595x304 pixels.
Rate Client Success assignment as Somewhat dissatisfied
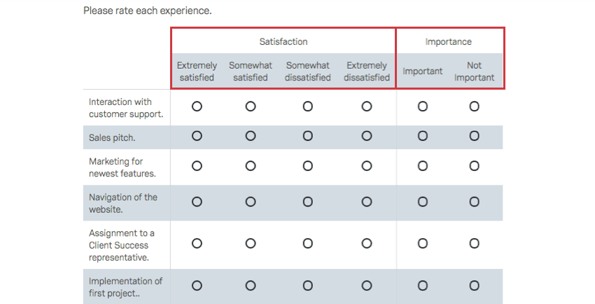click(307, 243)
